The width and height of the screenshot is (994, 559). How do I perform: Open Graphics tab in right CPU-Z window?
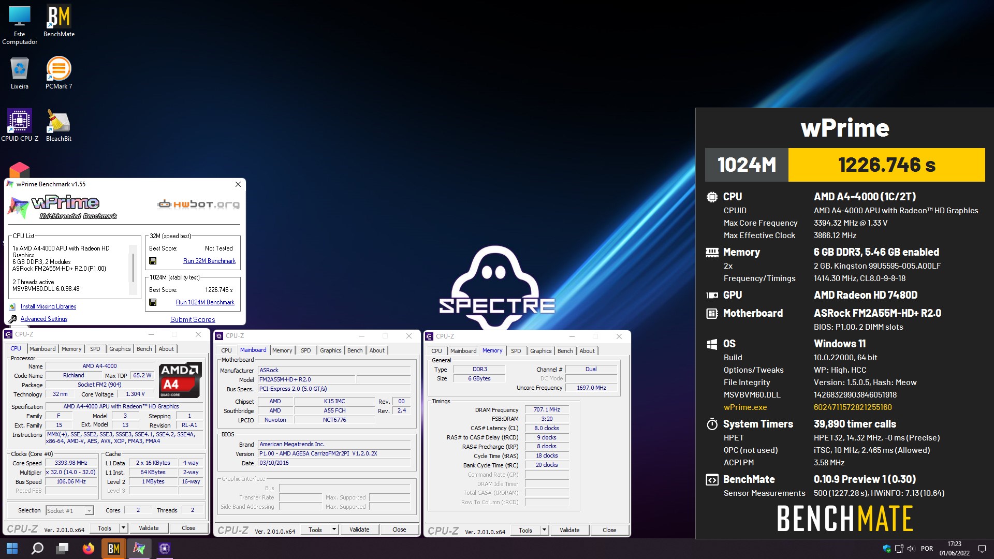[541, 351]
